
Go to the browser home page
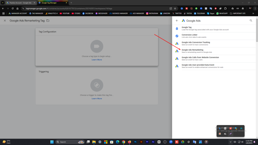tap(17, 8)
